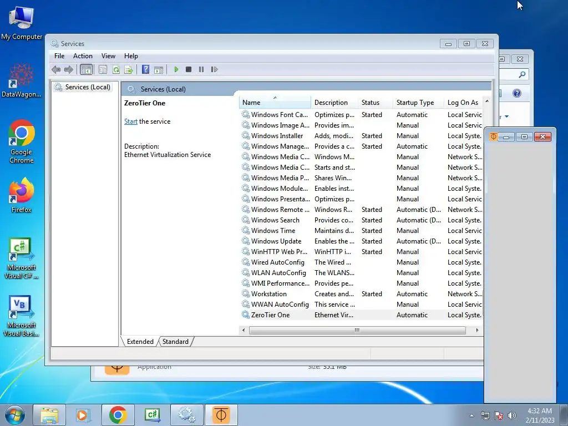Click the Pause Service icon
The height and width of the screenshot is (426, 568).
click(201, 69)
